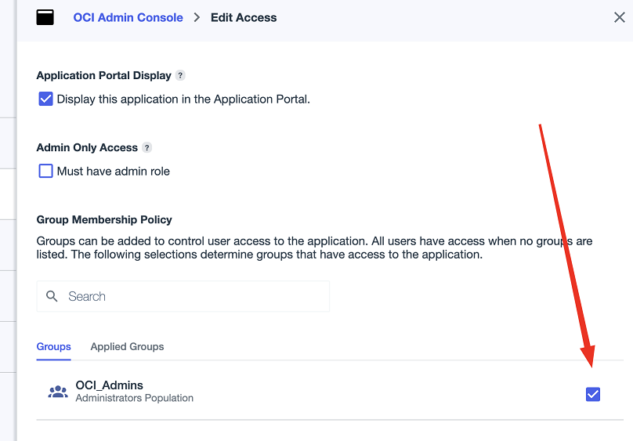This screenshot has height=441, width=633.
Task: Click the Group Membership Policy heading
Action: [x=104, y=219]
